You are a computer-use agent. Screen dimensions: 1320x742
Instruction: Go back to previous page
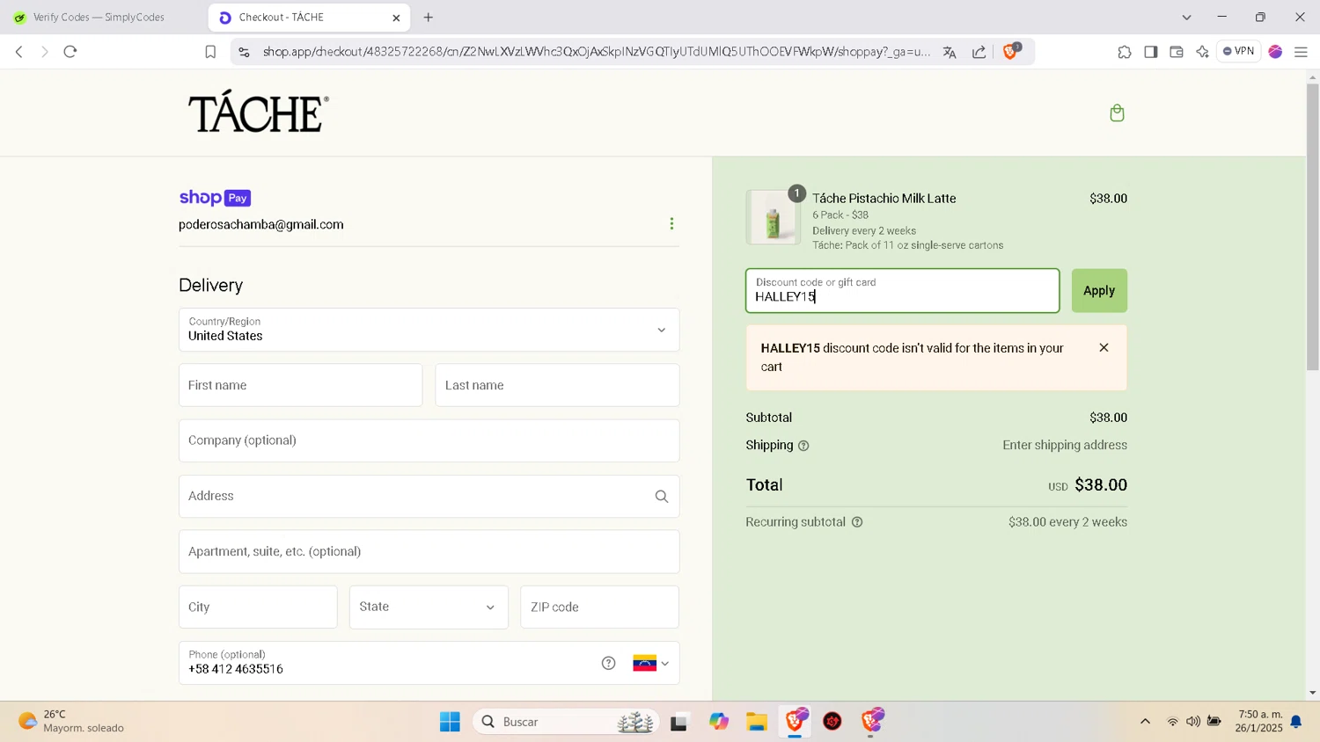point(19,52)
